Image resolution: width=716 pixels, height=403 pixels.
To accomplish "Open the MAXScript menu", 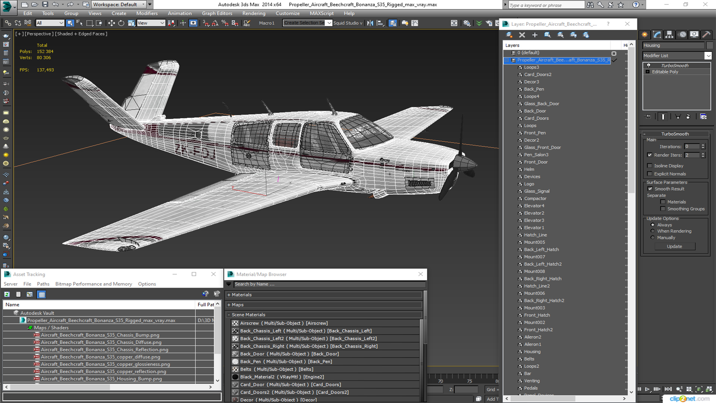I will pyautogui.click(x=322, y=13).
